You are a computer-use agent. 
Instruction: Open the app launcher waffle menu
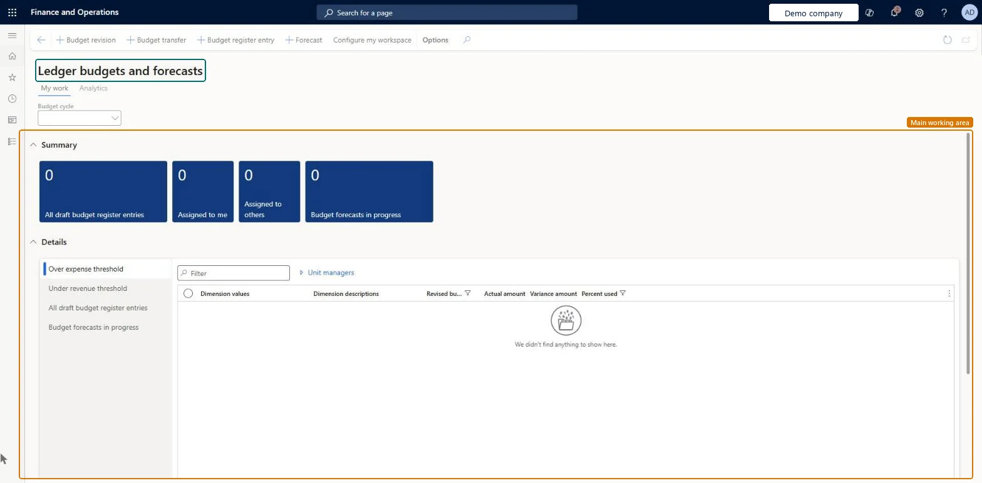coord(12,12)
